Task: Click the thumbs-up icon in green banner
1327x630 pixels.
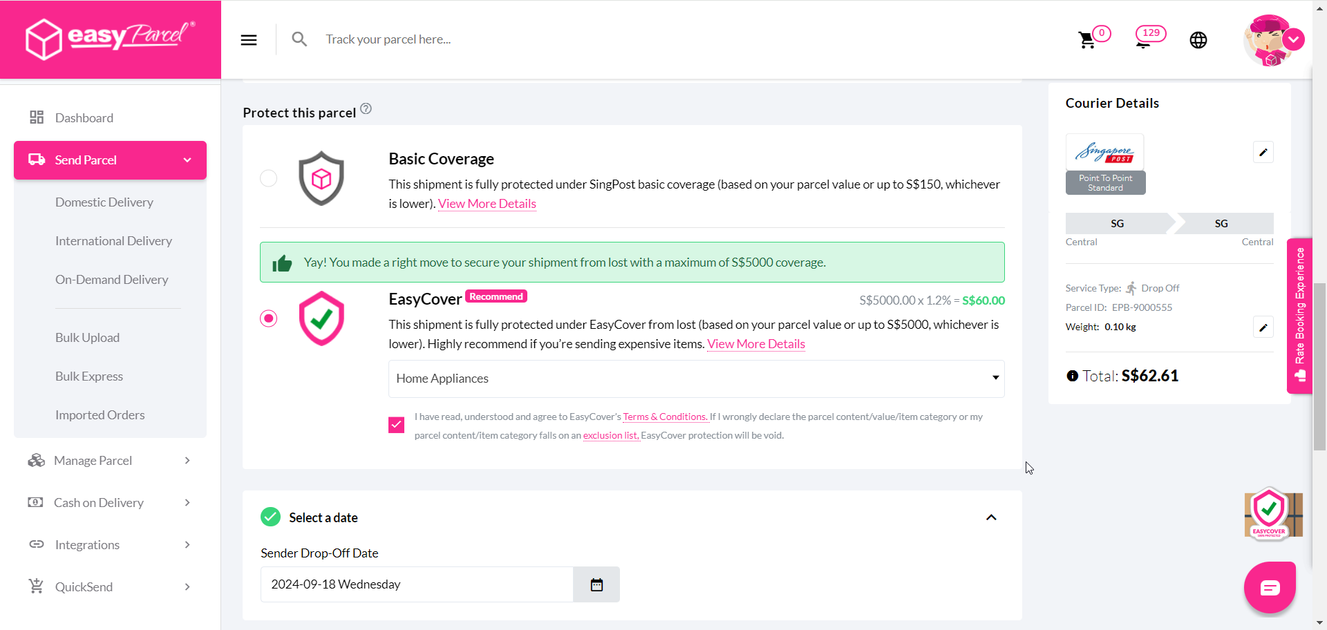Action: tap(282, 262)
